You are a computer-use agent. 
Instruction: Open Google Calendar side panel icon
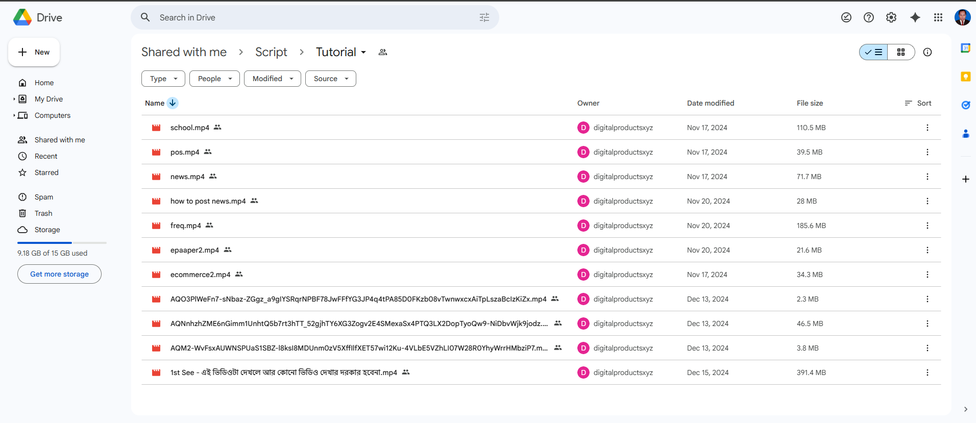pyautogui.click(x=965, y=48)
